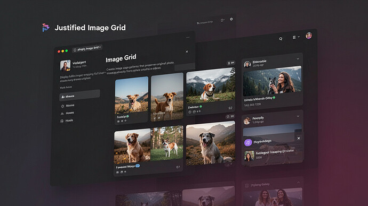Image resolution: width=368 pixels, height=206 pixels.
Task: Click the first action icon under Fawoist Mosye
Action: point(117,172)
